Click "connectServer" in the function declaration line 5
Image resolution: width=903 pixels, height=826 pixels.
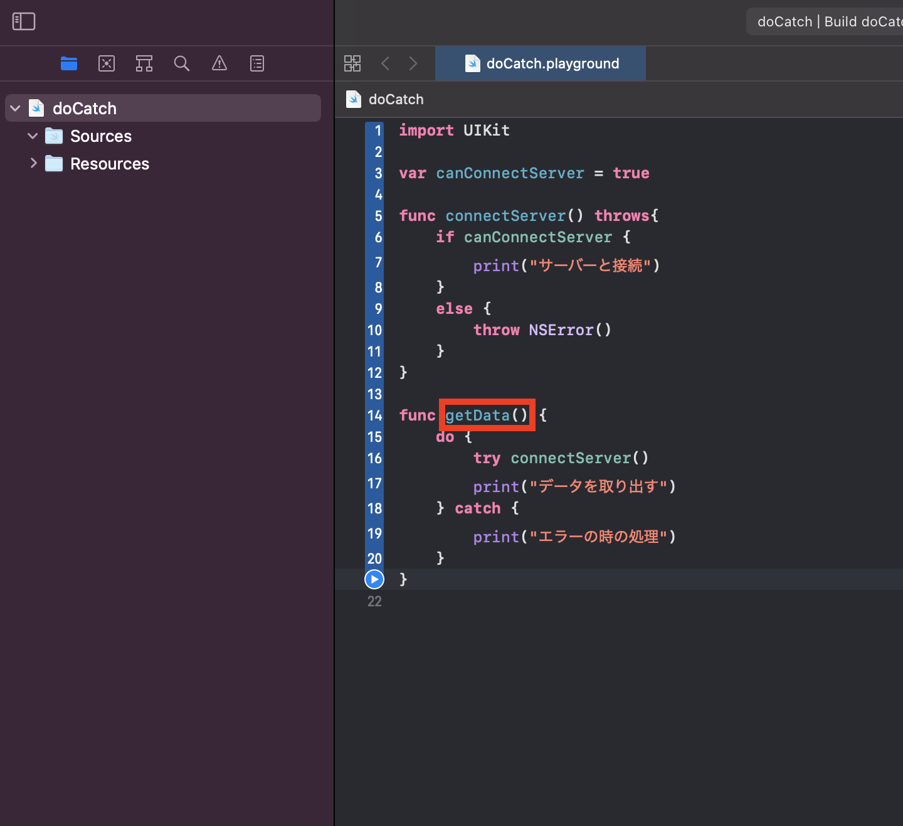coord(505,216)
